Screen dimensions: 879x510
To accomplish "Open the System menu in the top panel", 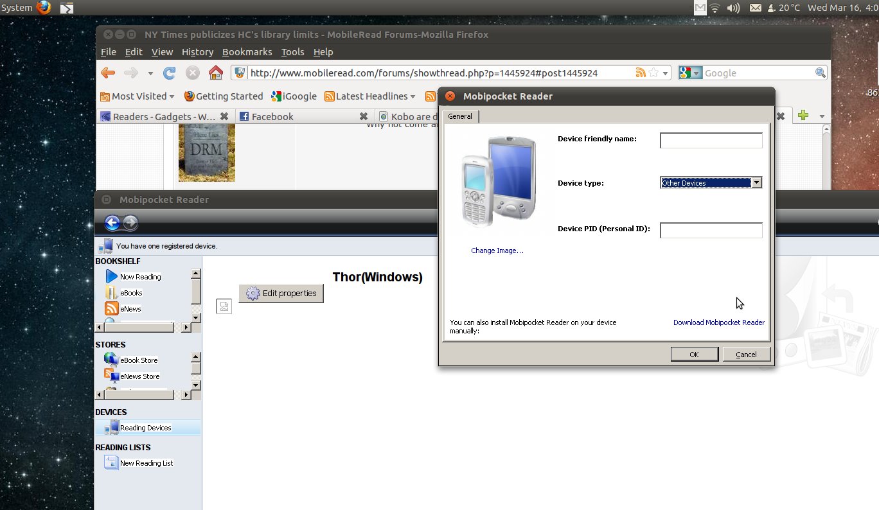I will point(17,8).
